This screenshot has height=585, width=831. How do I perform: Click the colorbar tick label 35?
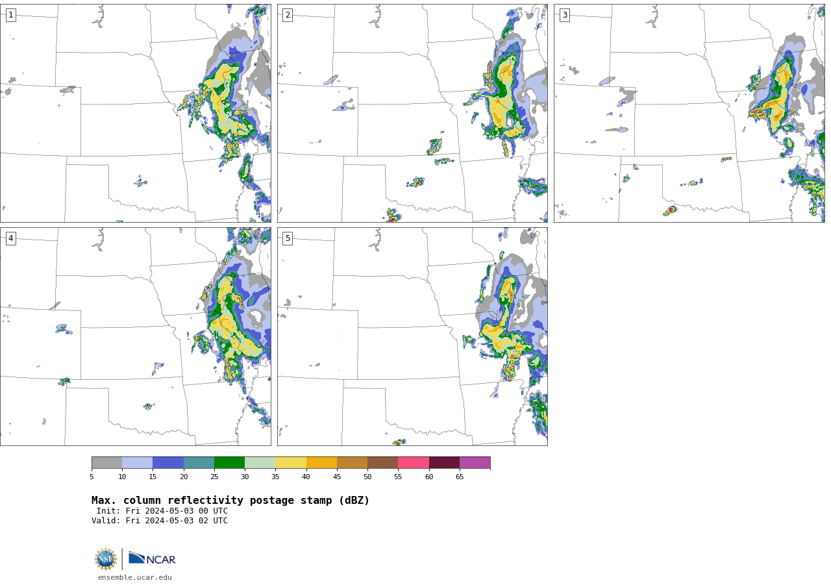pyautogui.click(x=275, y=477)
